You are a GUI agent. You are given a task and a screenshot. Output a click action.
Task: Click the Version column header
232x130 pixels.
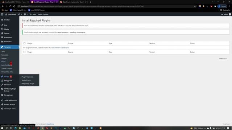[x=152, y=43]
